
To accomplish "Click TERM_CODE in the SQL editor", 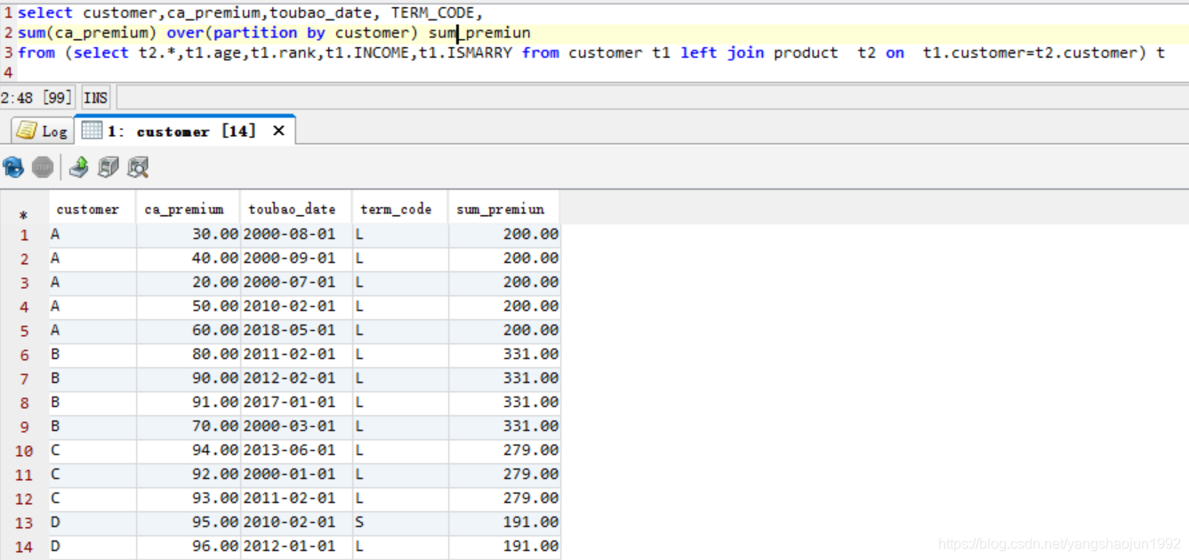I will [x=432, y=13].
